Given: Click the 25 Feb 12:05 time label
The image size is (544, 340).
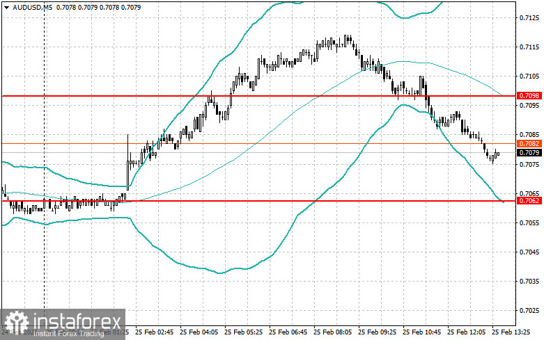Looking at the screenshot, I should (466, 332).
